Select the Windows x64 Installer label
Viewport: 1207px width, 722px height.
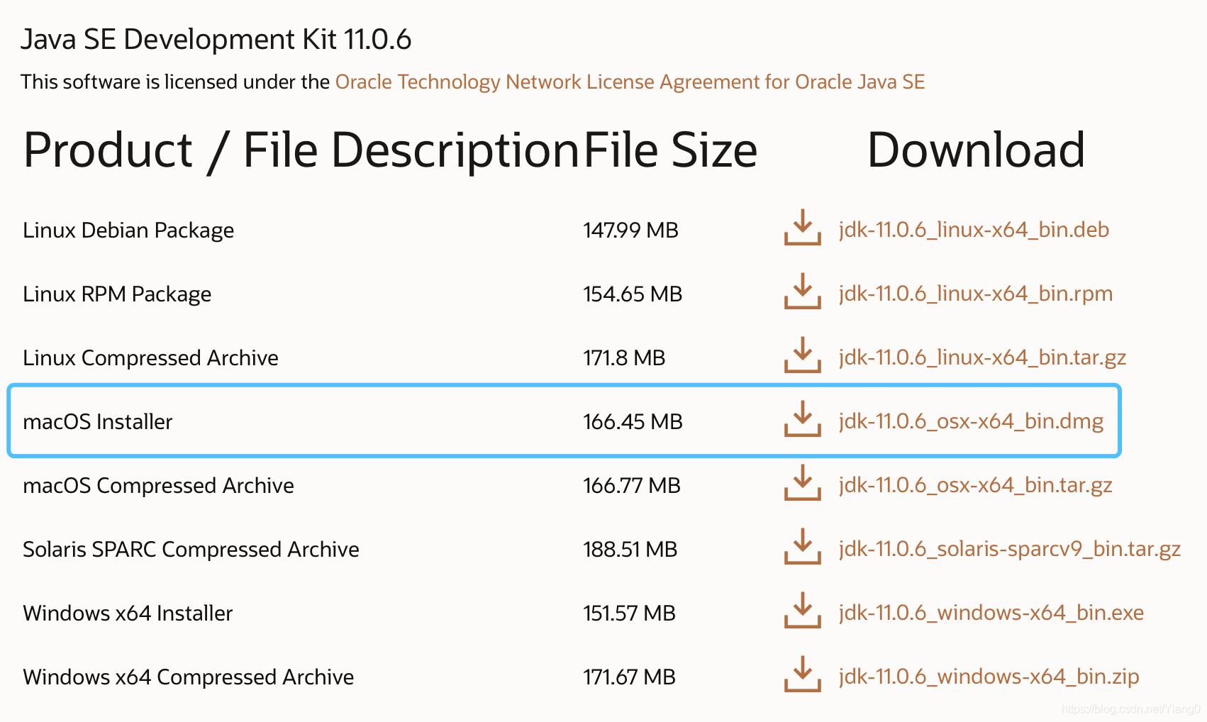pyautogui.click(x=128, y=613)
